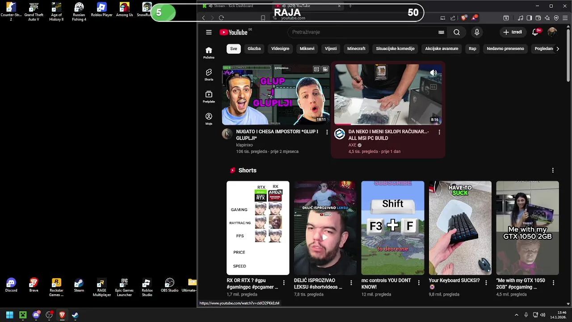Toggle captions on the MSI PC build preview
Viewport: 572px width, 322px height.
tap(433, 87)
